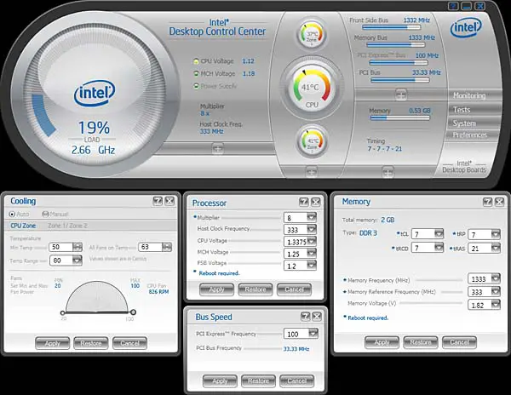Open FSB Voltage dropdown showing 1.2
This screenshot has height=395, width=511.
(312, 266)
